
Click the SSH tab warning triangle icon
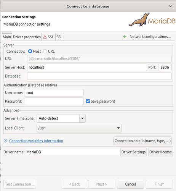tap(45, 37)
